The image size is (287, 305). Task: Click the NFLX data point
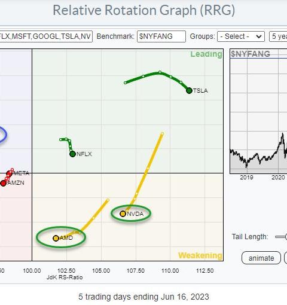(x=72, y=154)
